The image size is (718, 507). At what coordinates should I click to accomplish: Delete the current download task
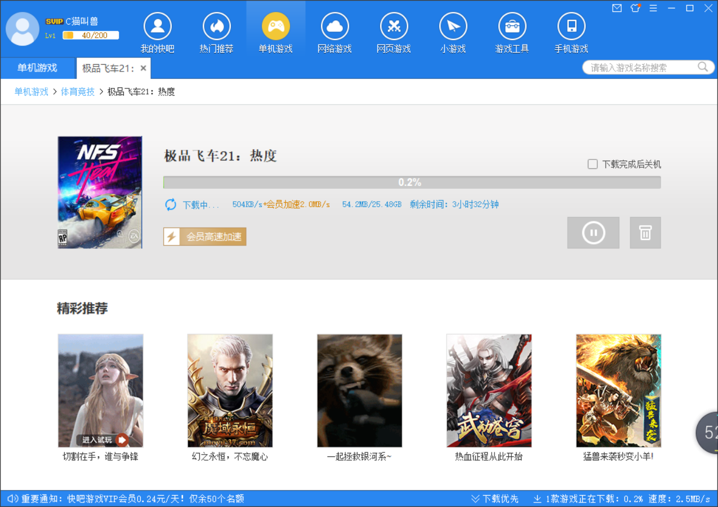[645, 232]
